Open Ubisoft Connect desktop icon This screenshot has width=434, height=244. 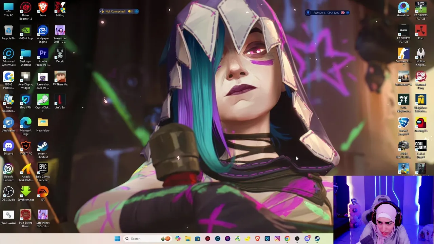(x=8, y=172)
